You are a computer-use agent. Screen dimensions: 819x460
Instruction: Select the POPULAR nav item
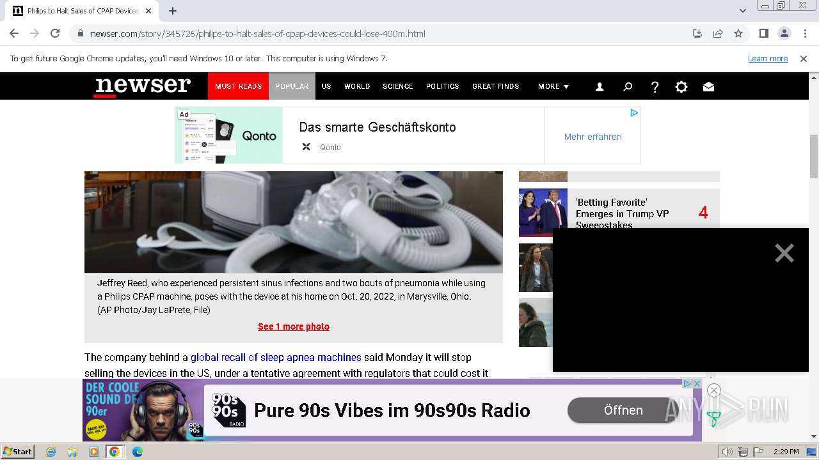coord(292,86)
